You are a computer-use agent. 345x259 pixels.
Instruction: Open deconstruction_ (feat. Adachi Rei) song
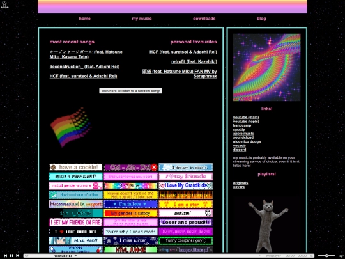click(x=84, y=67)
